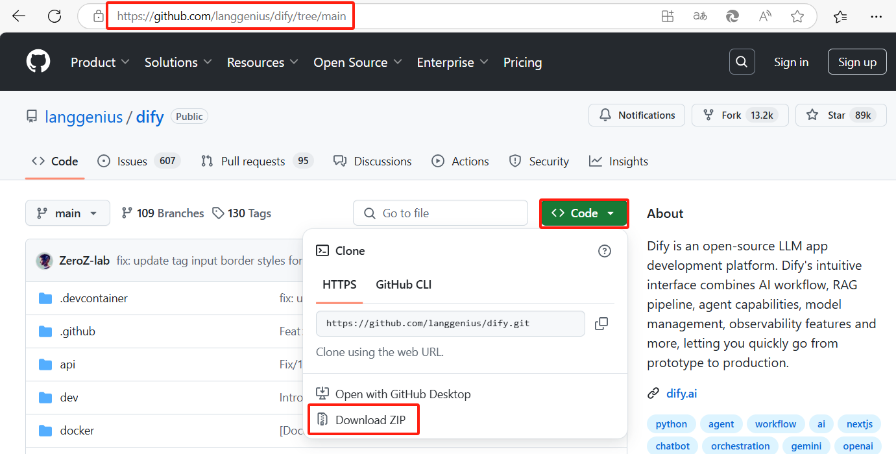Open the Security tab

(x=539, y=161)
